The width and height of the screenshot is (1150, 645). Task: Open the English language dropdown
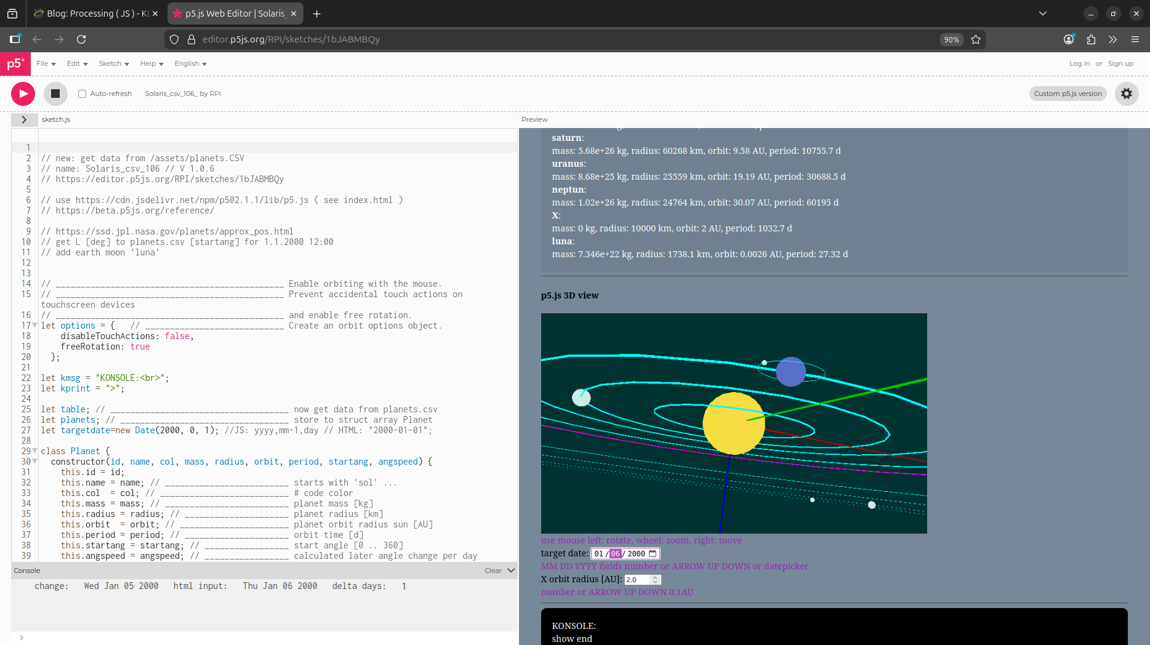[190, 63]
